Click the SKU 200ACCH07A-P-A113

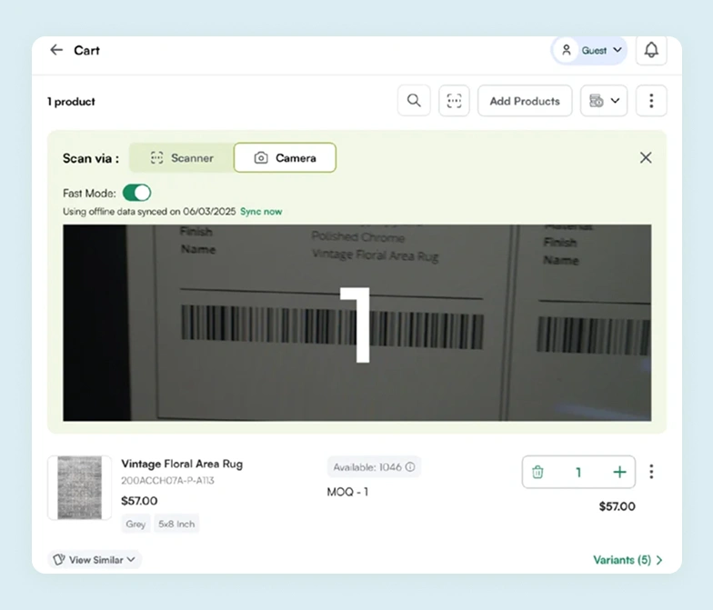pyautogui.click(x=167, y=480)
